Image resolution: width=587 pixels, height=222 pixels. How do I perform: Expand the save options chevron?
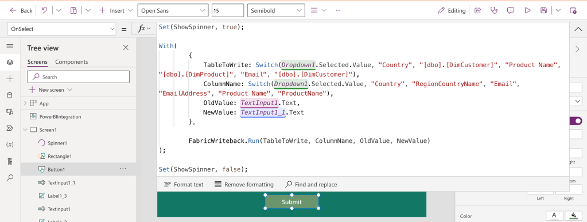click(558, 10)
